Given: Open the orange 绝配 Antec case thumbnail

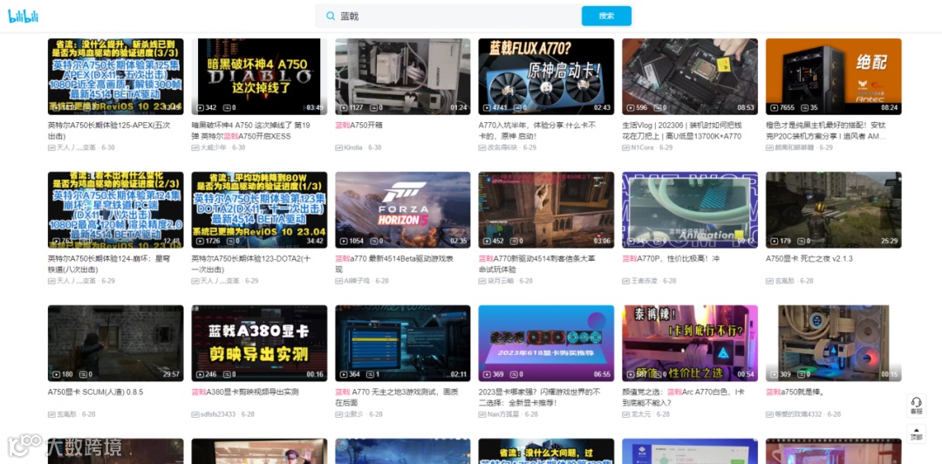Looking at the screenshot, I should pyautogui.click(x=834, y=77).
